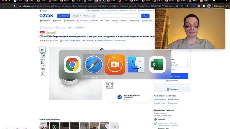Switch to Google Chrome in app switcher

(x=73, y=64)
